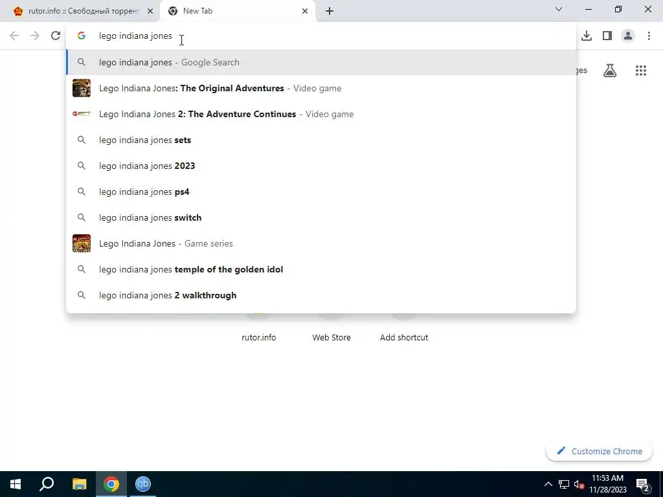
Task: Toggle the side panel icon
Action: click(x=607, y=36)
